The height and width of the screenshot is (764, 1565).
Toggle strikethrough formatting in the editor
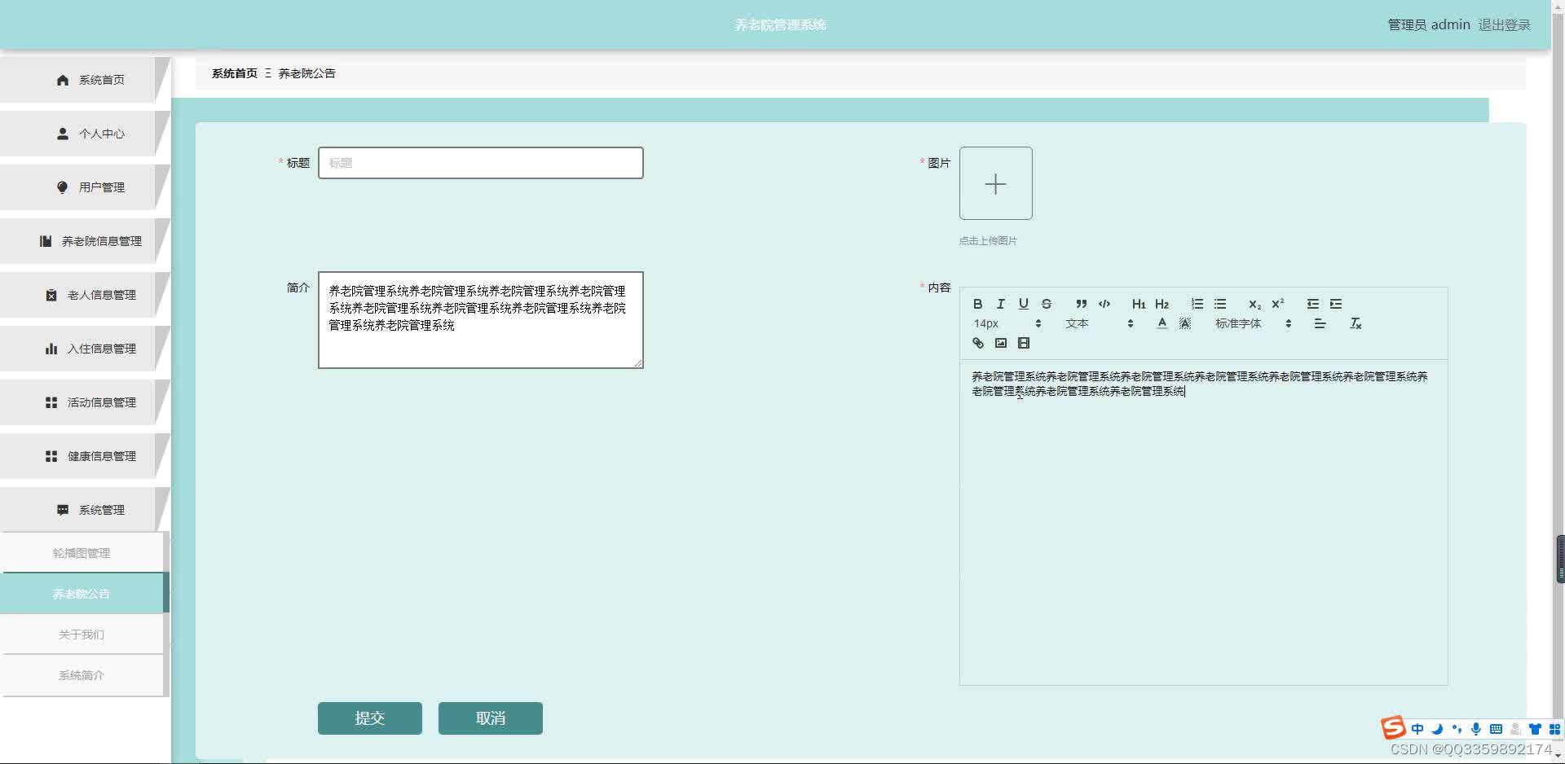tap(1047, 304)
